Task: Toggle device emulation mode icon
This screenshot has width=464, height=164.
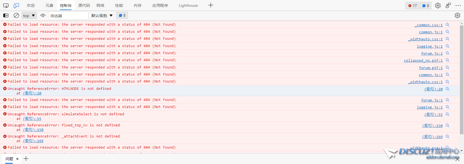Action: [16, 5]
